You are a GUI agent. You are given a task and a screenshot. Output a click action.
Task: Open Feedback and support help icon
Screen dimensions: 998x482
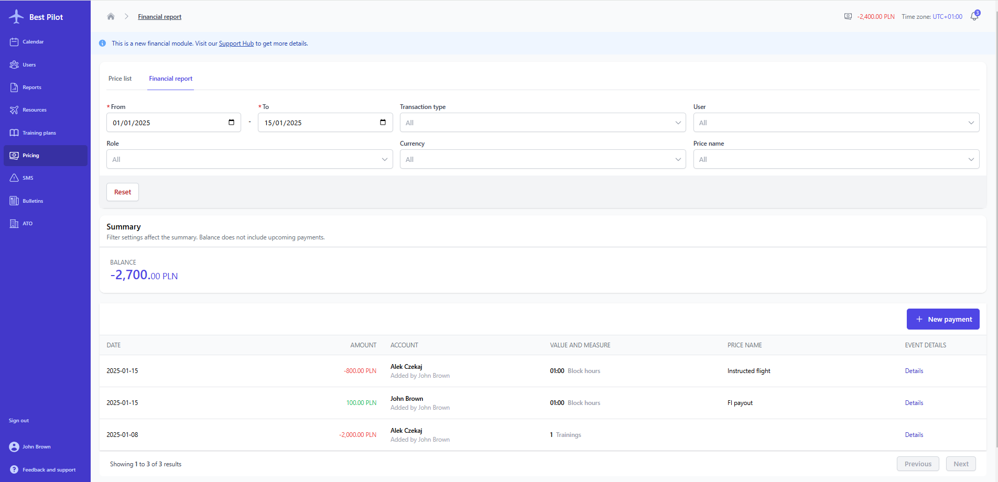point(14,469)
